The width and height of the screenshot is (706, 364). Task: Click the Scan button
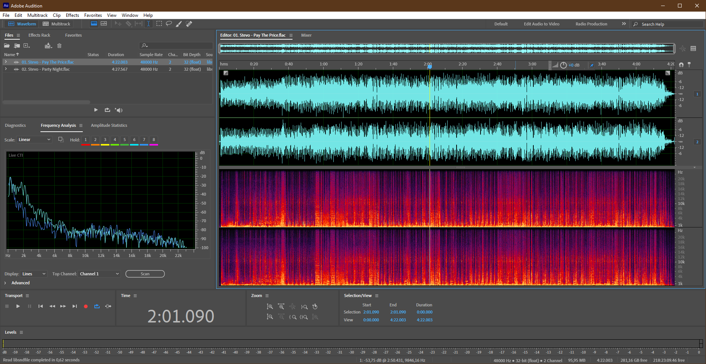[145, 274]
